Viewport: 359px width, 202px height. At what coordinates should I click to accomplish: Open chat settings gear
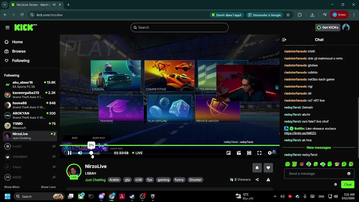335,184
